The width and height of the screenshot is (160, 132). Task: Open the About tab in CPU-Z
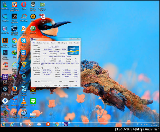pyautogui.click(x=76, y=43)
